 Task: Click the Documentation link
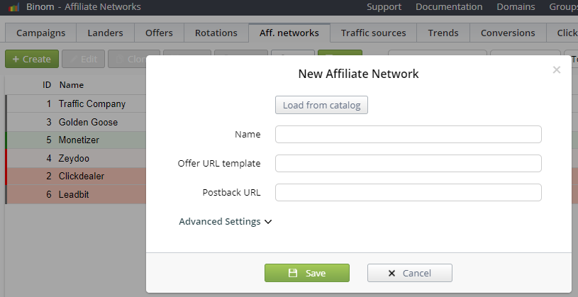click(x=449, y=7)
